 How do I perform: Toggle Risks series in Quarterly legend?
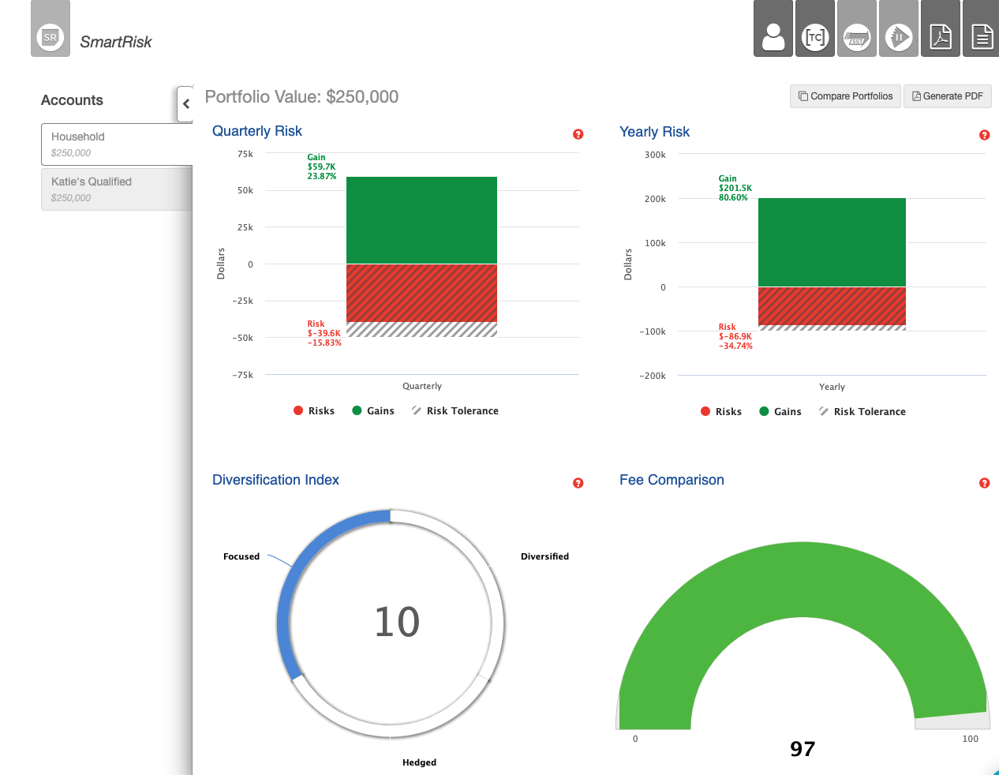[314, 410]
